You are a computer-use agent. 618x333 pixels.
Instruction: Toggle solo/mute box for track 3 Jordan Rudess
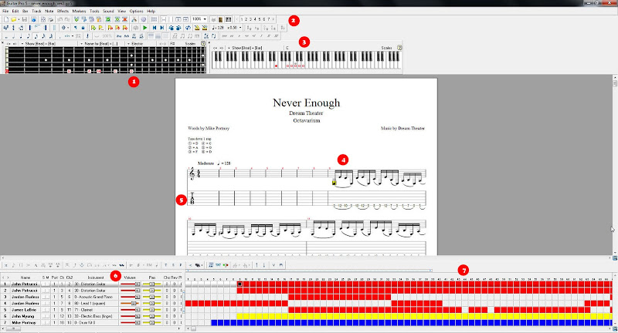[x=46, y=297]
